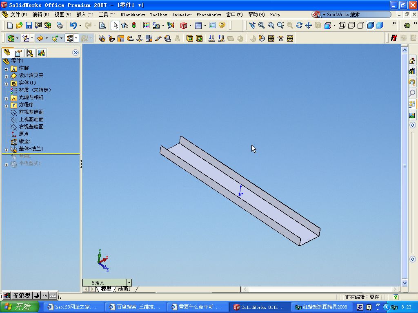Open the Sketch tool dropdown arrow
Image resolution: width=418 pixels, height=313 pixels.
(x=32, y=39)
